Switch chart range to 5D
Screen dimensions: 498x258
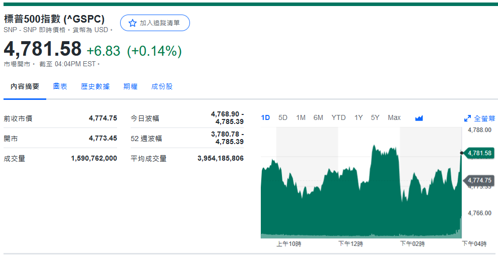(283, 117)
